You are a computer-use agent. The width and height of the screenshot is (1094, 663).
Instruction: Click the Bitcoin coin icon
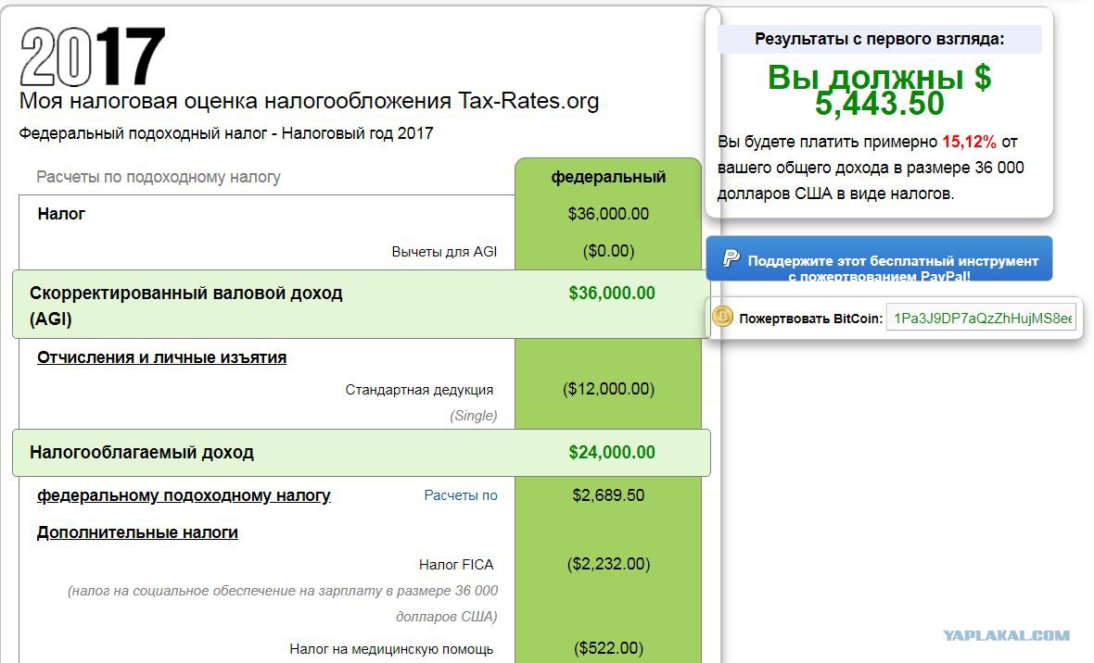(722, 318)
